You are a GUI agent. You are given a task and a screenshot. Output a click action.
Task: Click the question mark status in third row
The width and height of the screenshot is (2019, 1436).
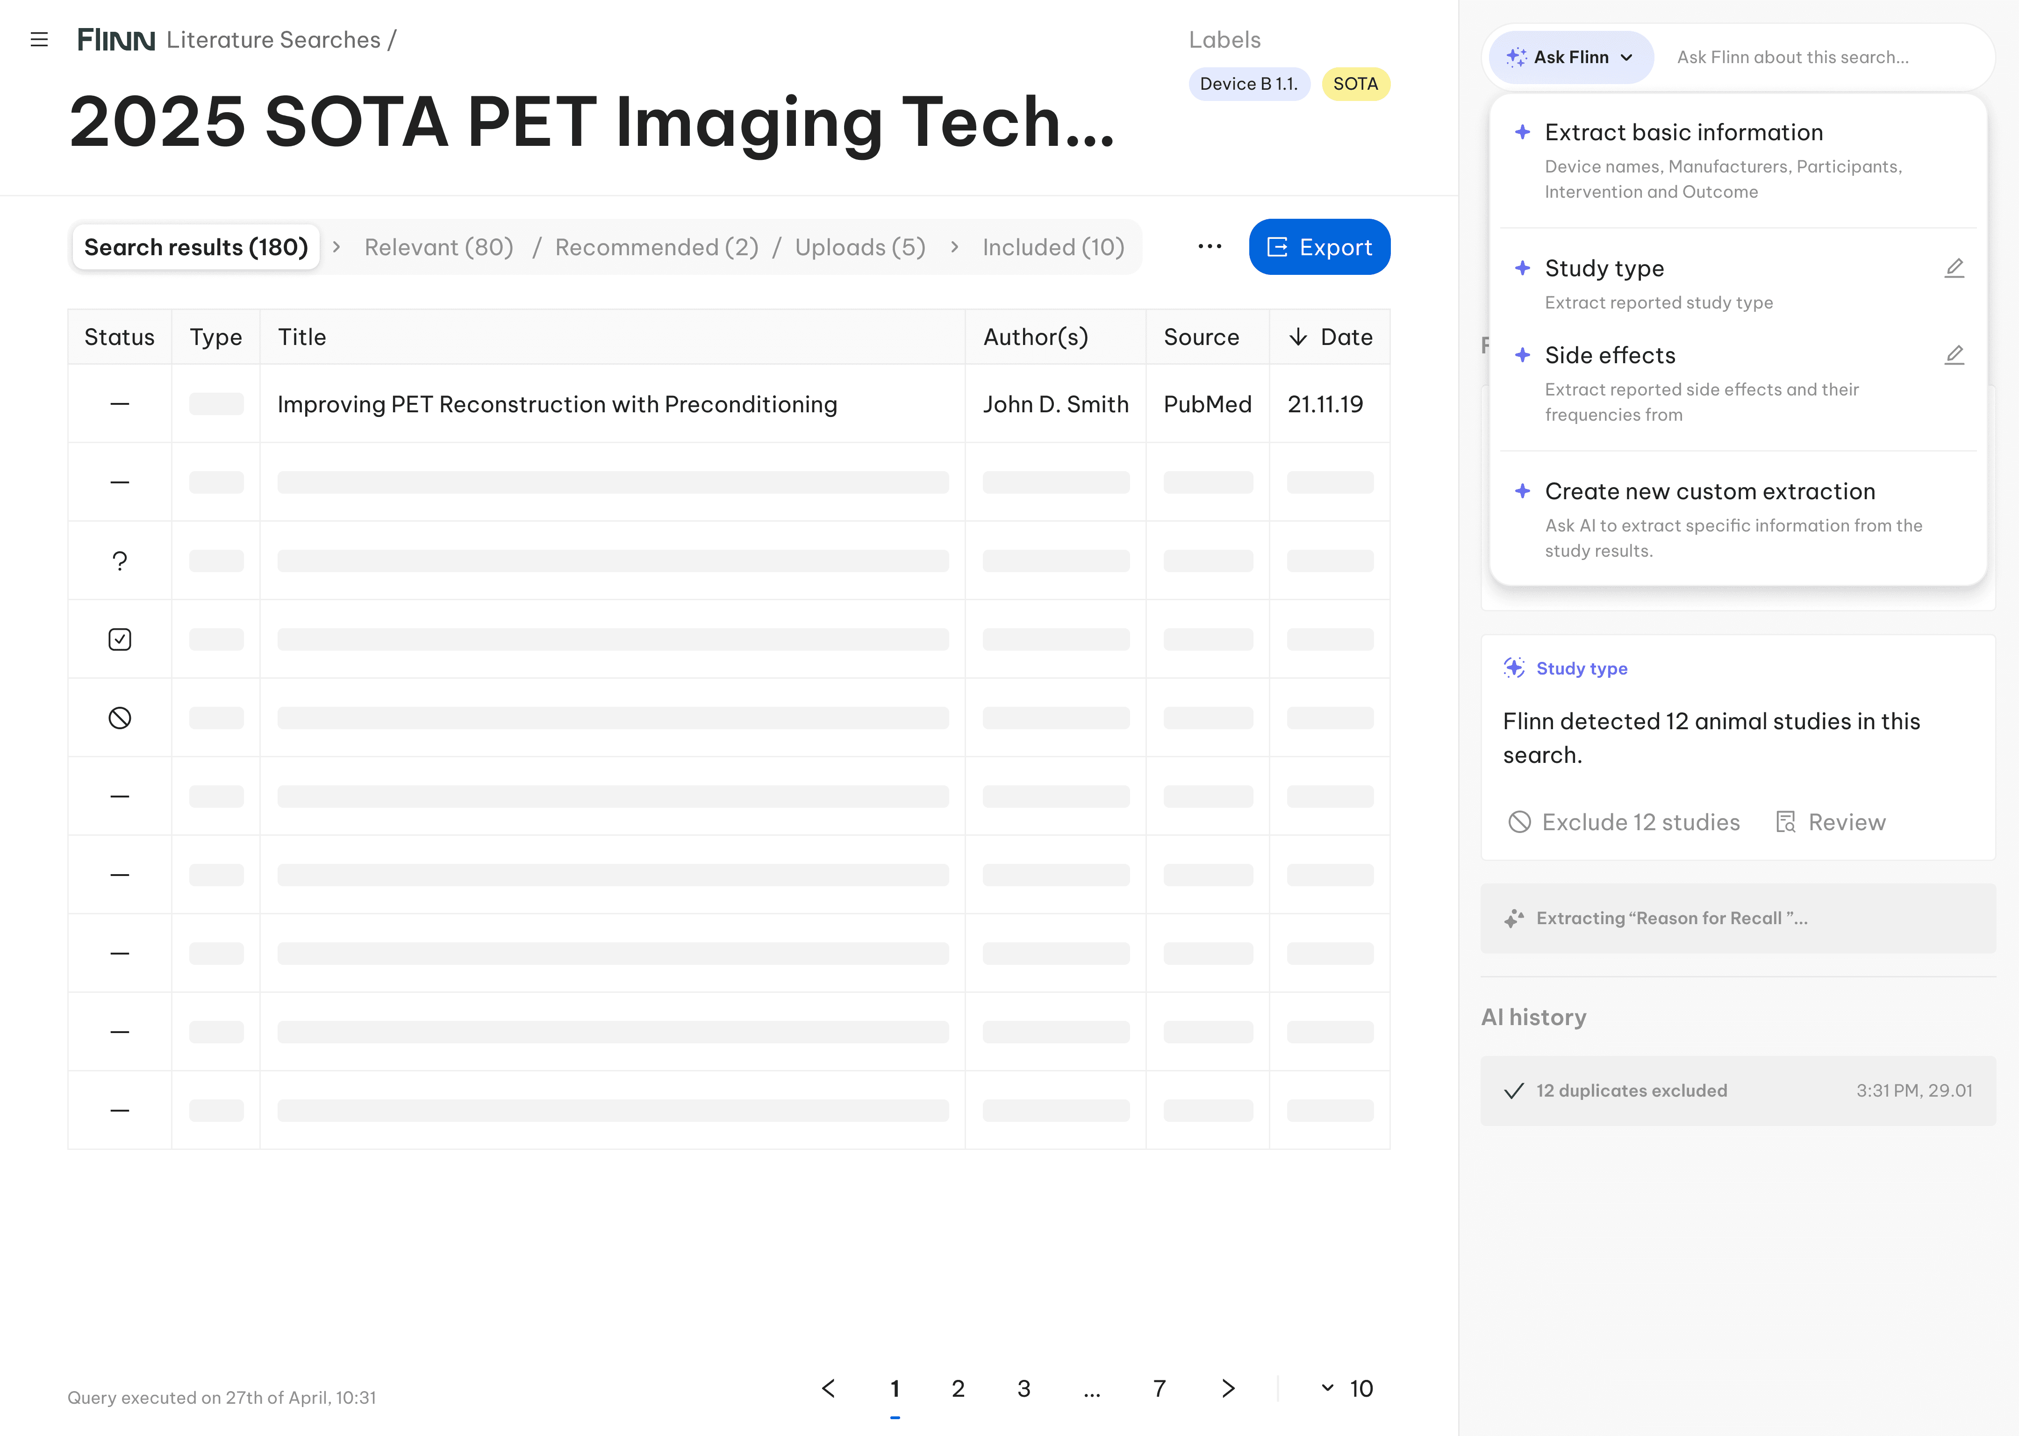tap(119, 560)
